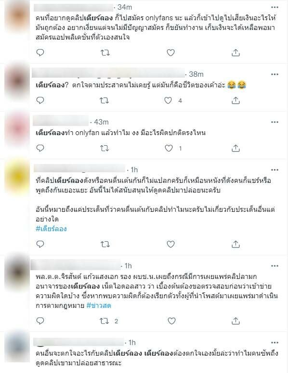
Task: Open more options on the 34m tweet
Action: click(275, 7)
